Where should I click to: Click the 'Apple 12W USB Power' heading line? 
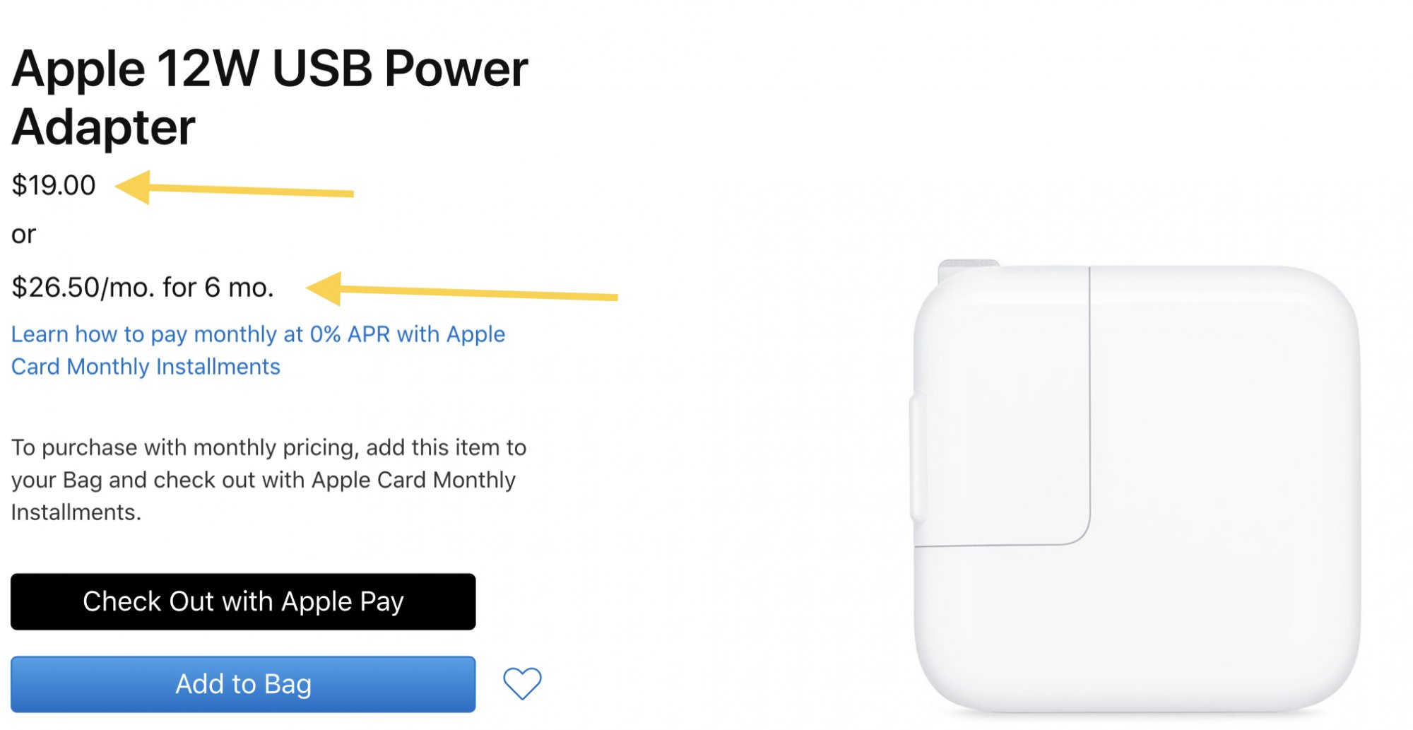click(270, 69)
